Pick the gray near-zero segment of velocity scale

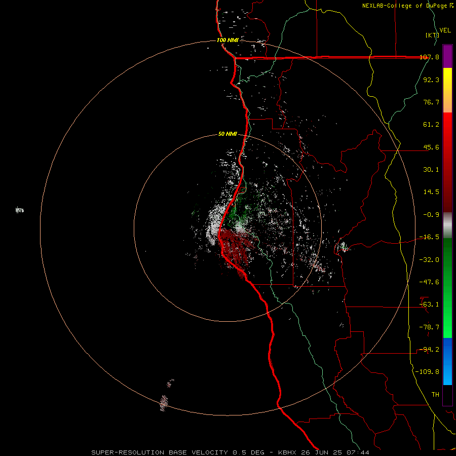[447, 225]
